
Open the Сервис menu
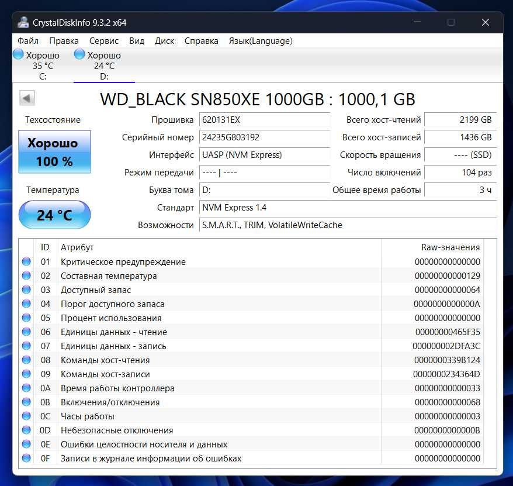(104, 41)
